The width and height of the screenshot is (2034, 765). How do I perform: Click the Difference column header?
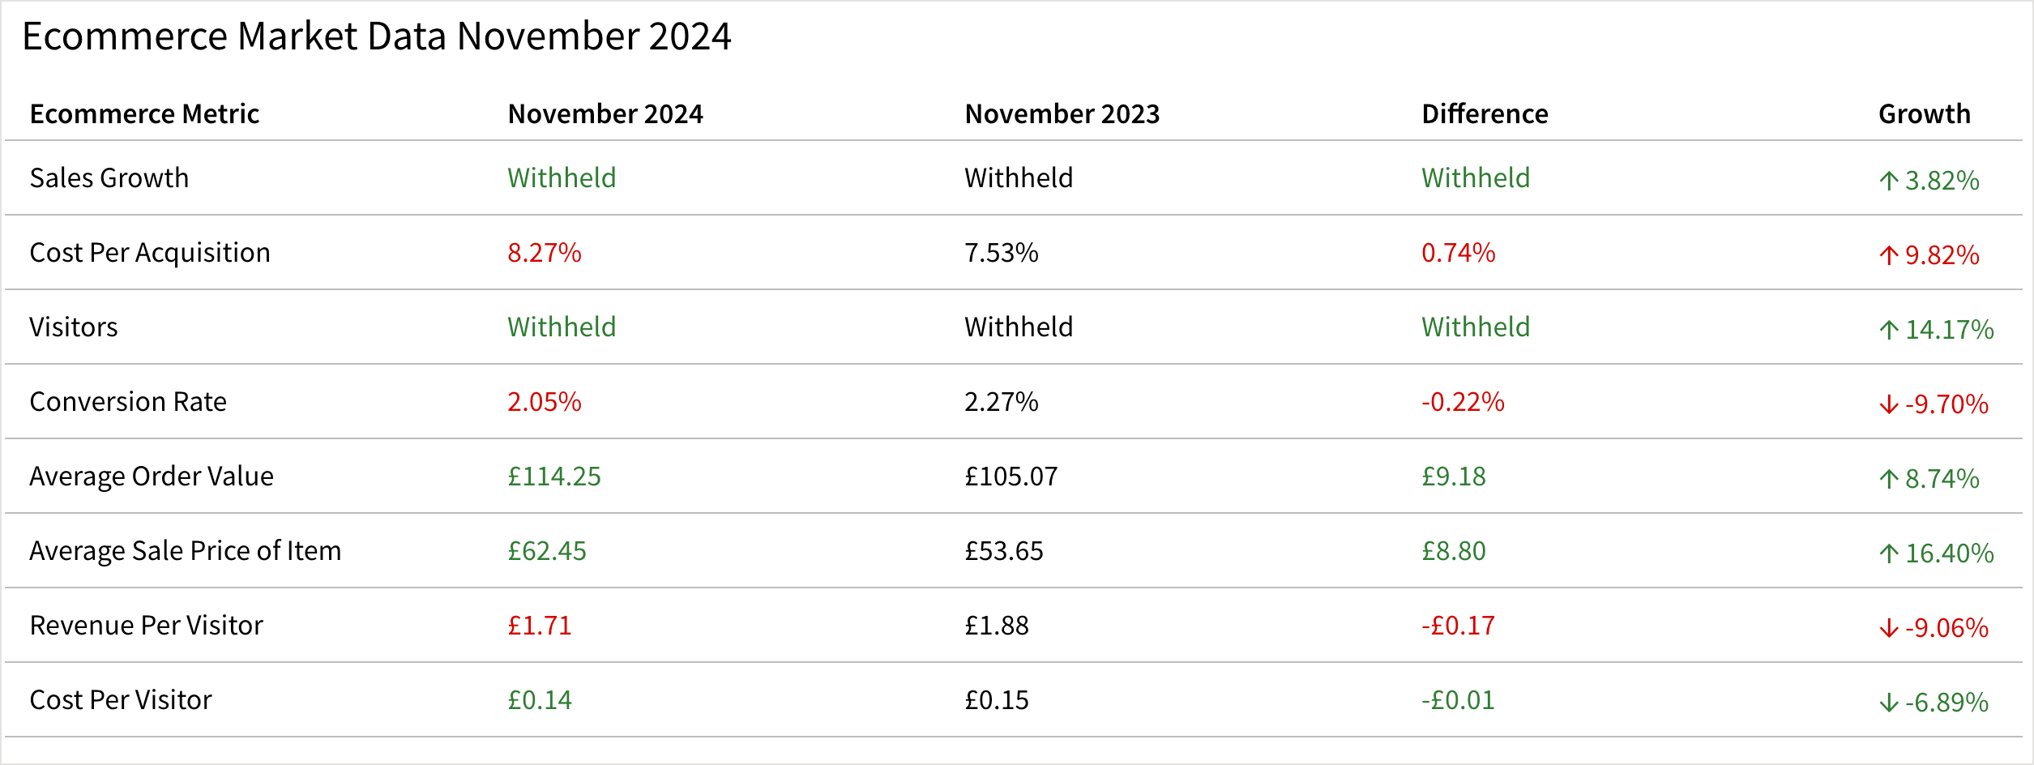[x=1485, y=114]
